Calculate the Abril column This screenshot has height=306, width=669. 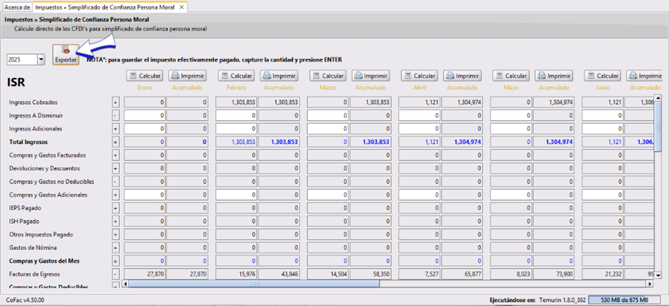[x=419, y=76]
